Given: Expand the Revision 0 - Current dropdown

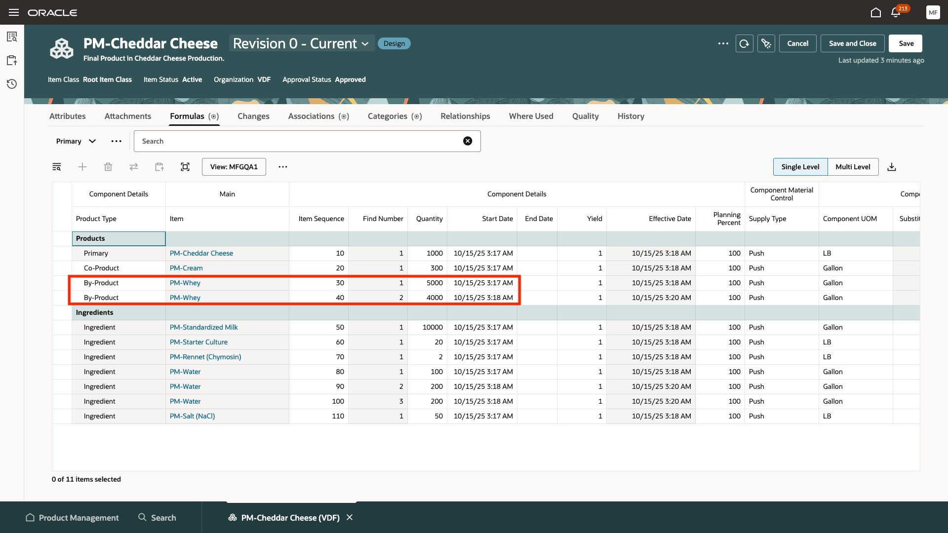Looking at the screenshot, I should tap(301, 43).
